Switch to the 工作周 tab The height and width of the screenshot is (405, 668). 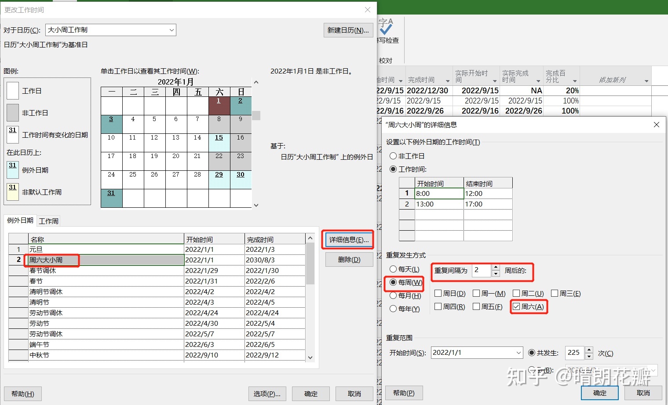[x=49, y=221]
